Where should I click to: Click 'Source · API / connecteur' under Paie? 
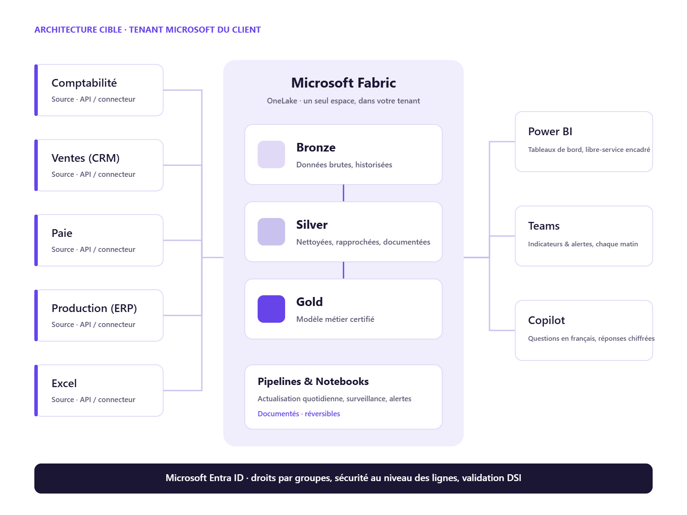[93, 249]
